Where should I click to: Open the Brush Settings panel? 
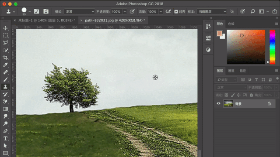37,11
